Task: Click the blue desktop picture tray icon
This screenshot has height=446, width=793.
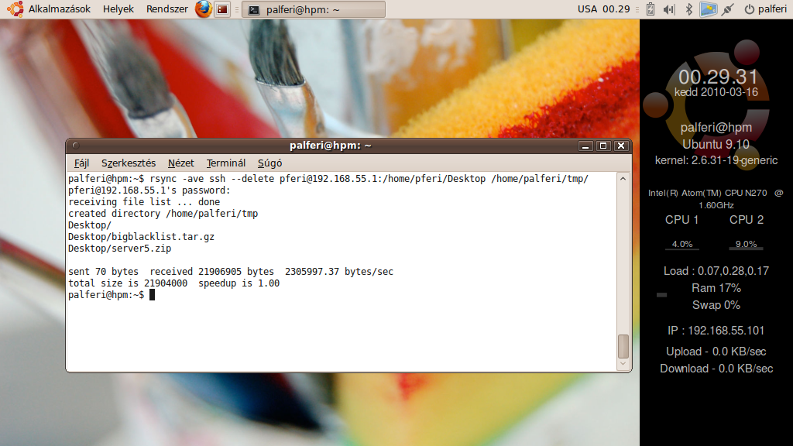Action: pyautogui.click(x=707, y=9)
